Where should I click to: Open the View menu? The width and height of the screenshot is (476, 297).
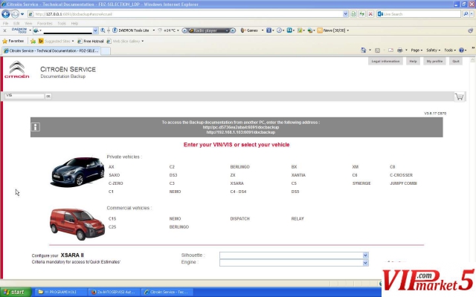(x=28, y=23)
